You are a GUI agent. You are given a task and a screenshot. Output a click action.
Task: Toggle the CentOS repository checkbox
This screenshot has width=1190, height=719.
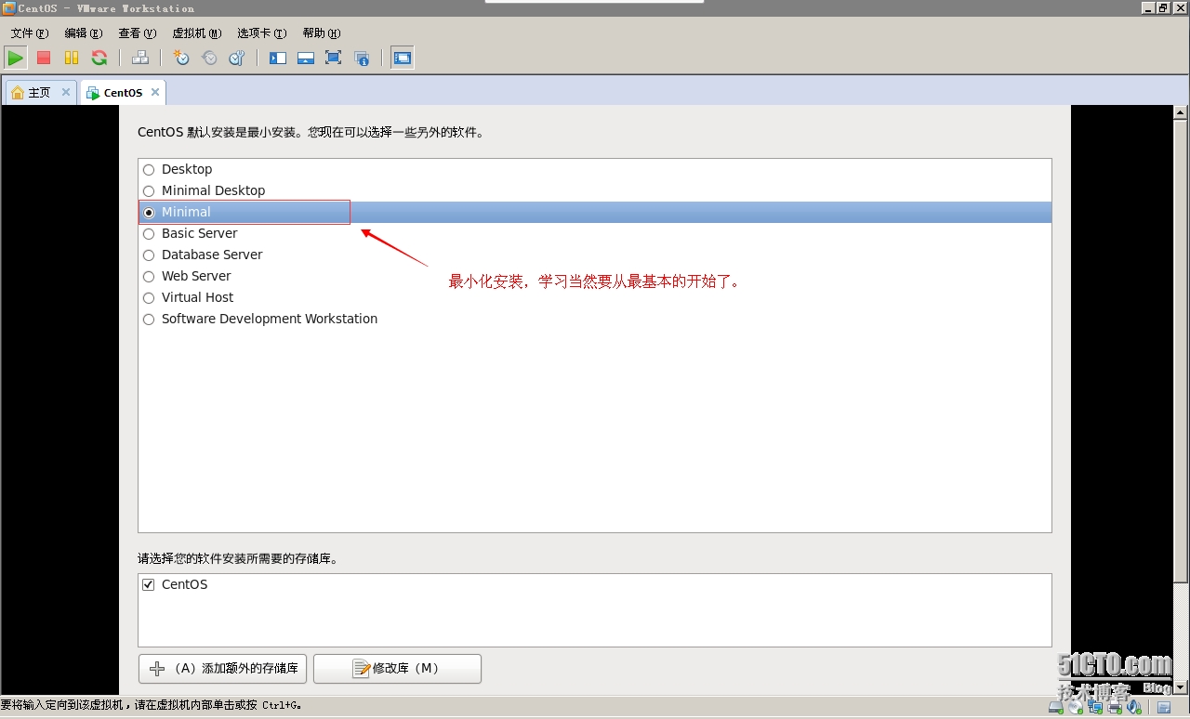point(149,585)
